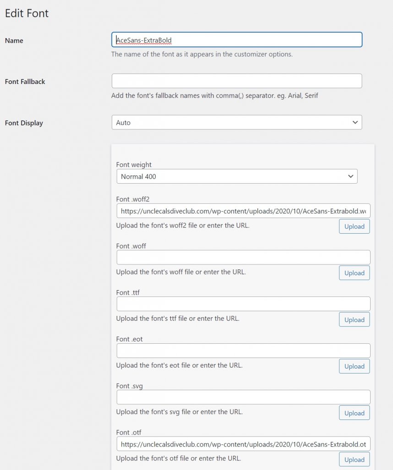This screenshot has height=470, width=393.
Task: Click the Edit Font heading
Action: [27, 13]
